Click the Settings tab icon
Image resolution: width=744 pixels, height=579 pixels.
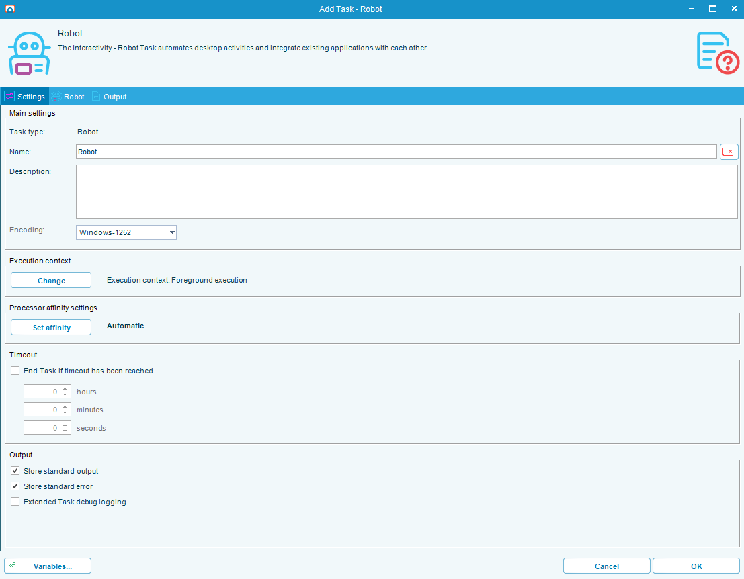9,96
